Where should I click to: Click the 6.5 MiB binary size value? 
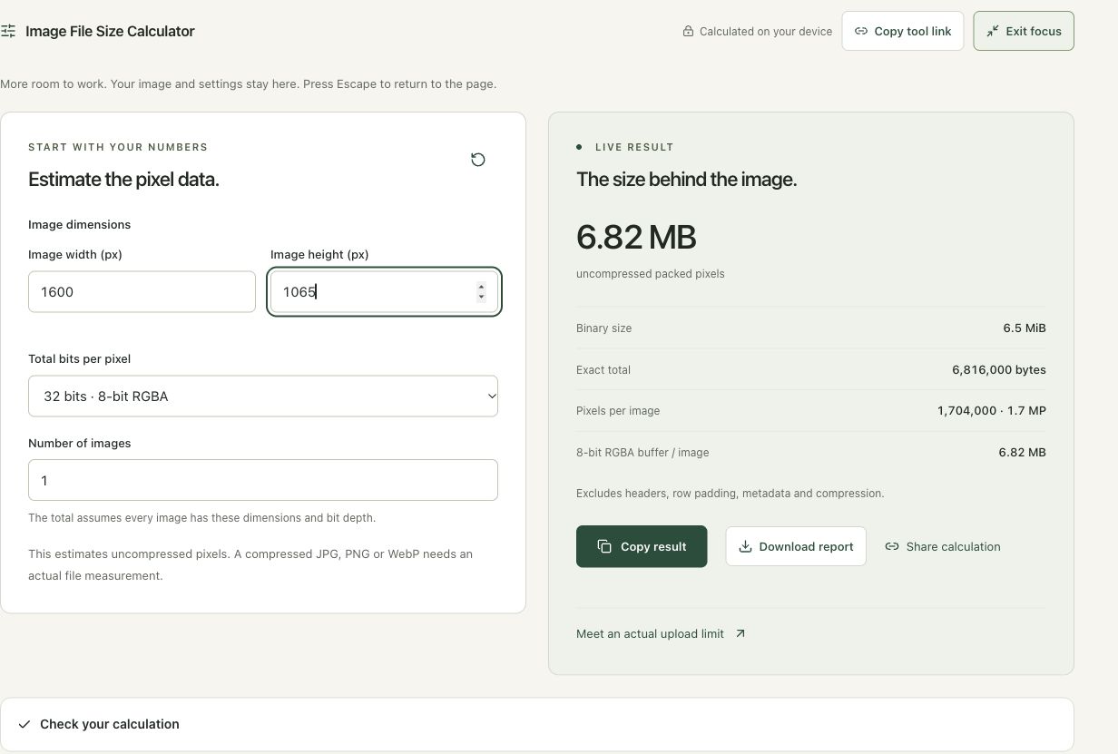tap(1025, 328)
